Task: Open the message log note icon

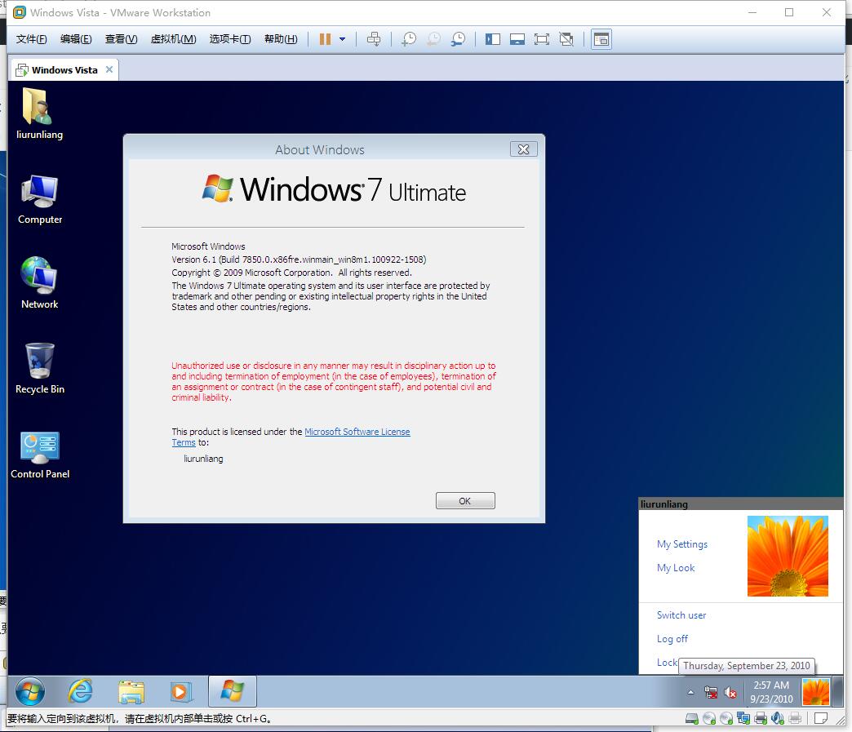Action: coord(821,718)
